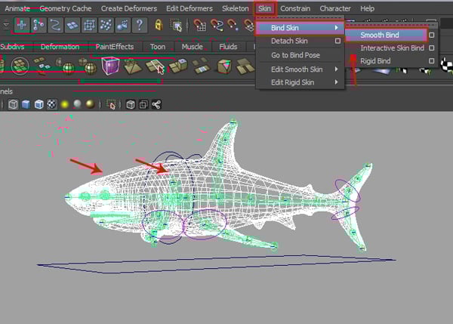The width and height of the screenshot is (453, 324).
Task: Toggle textured checker display icon
Action: [51, 104]
